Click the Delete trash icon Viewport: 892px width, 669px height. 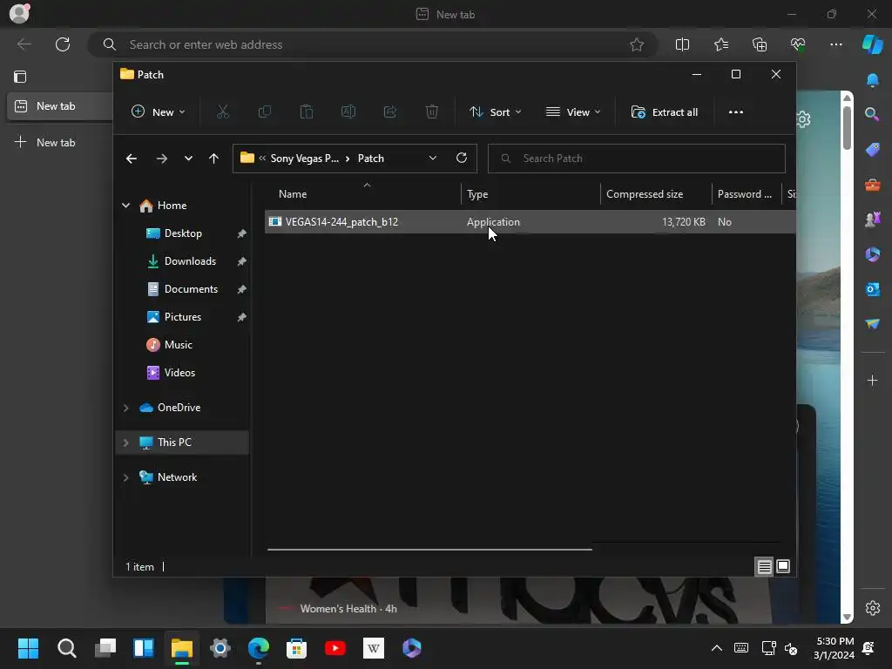coord(432,112)
